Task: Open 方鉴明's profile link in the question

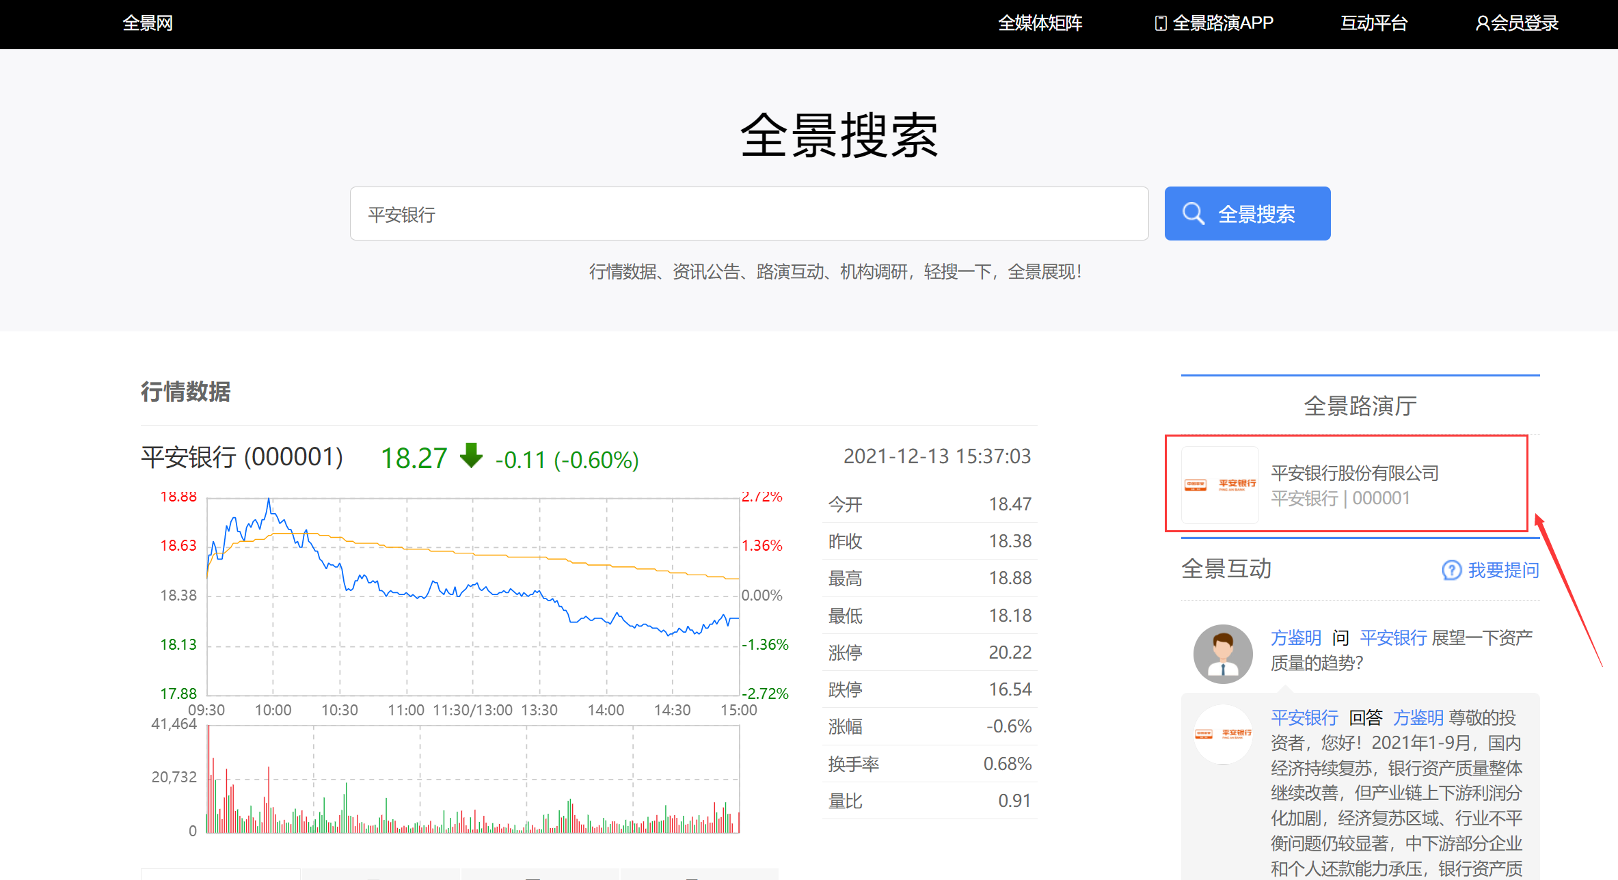Action: [x=1296, y=637]
